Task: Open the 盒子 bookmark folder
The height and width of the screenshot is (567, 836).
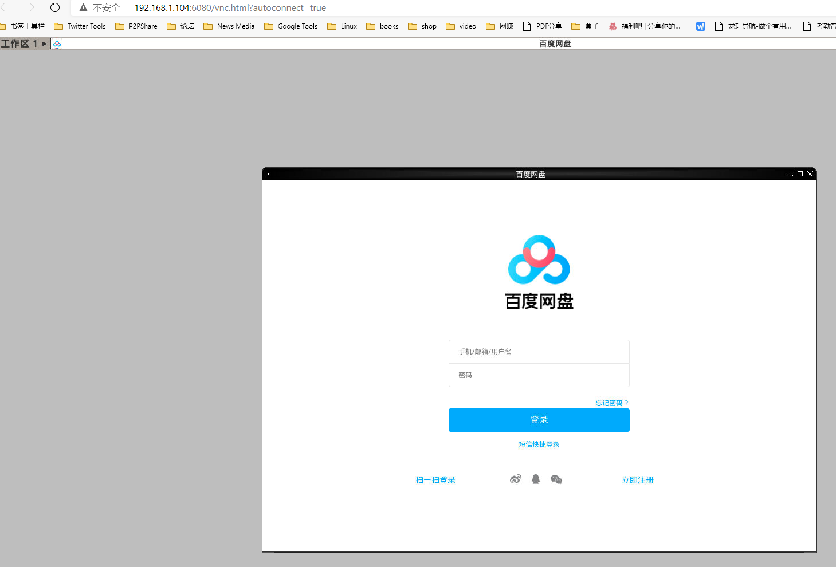Action: [585, 26]
